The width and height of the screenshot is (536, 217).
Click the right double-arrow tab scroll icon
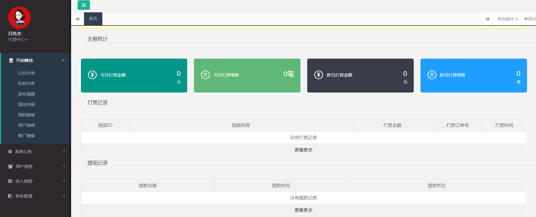pos(488,19)
